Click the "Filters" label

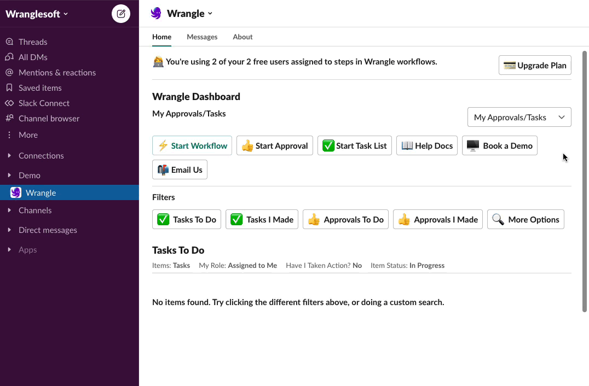click(x=164, y=197)
